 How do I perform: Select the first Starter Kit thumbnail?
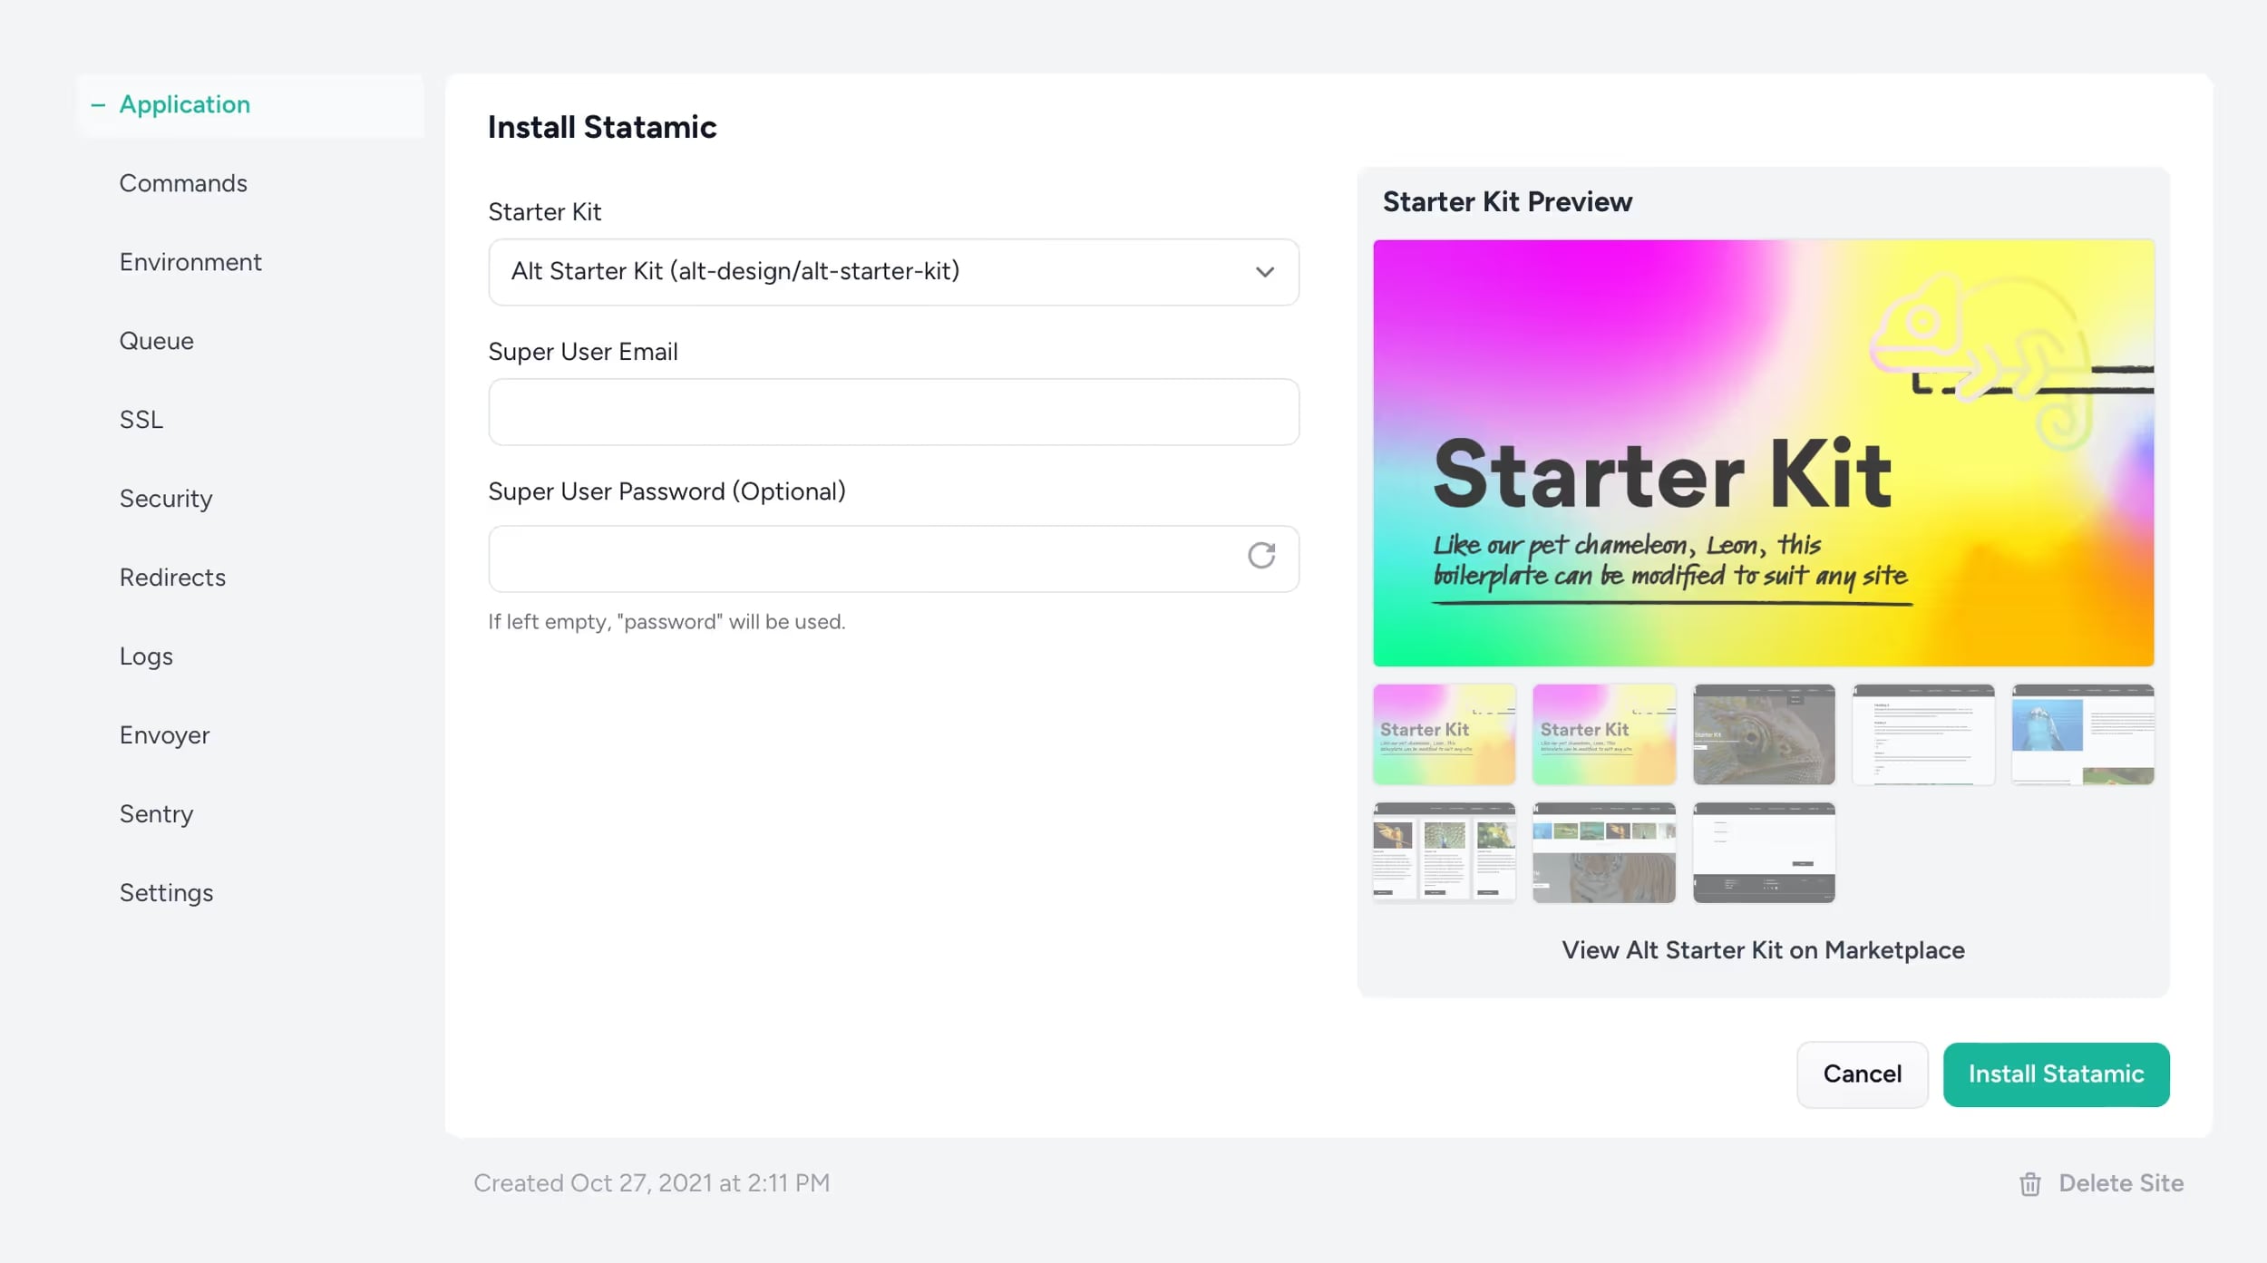[1444, 734]
